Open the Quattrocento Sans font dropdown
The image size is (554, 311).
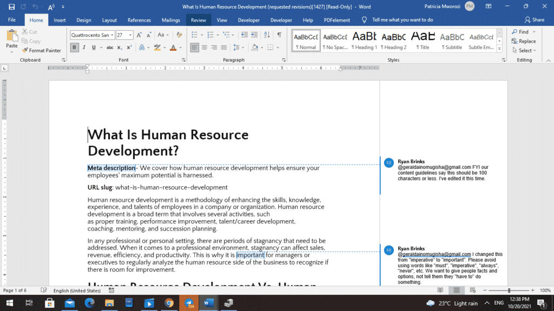[112, 34]
